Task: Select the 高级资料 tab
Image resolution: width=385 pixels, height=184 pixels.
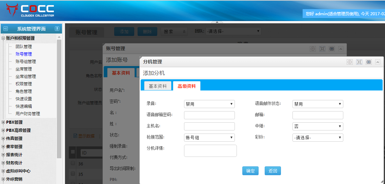Action: tap(186, 86)
